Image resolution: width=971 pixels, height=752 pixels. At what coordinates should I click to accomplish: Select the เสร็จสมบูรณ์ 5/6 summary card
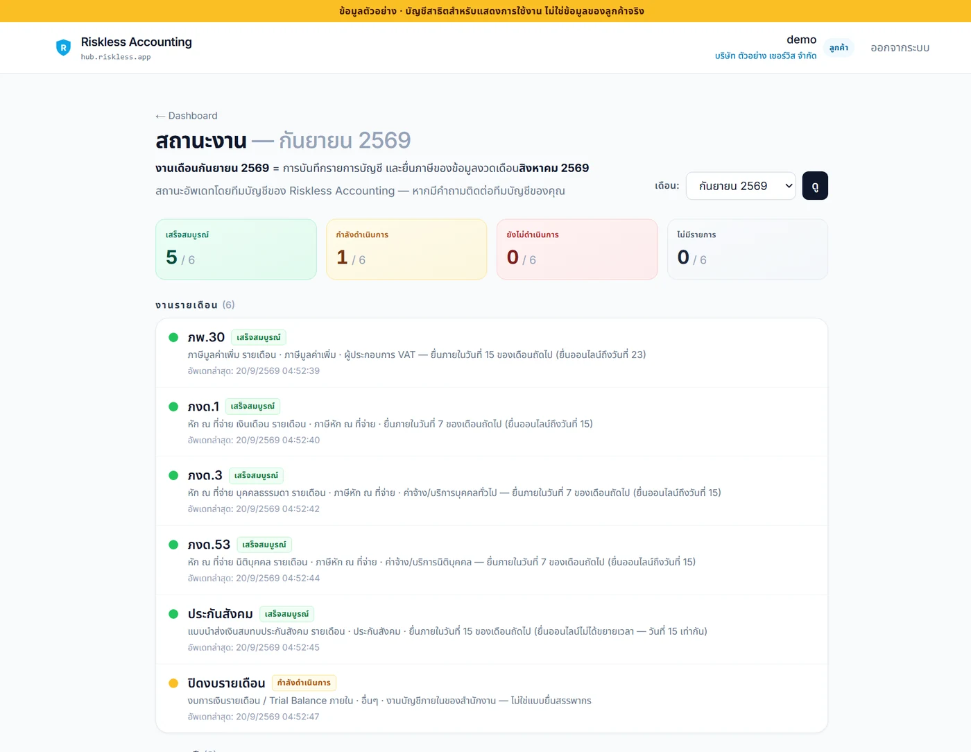tap(236, 250)
